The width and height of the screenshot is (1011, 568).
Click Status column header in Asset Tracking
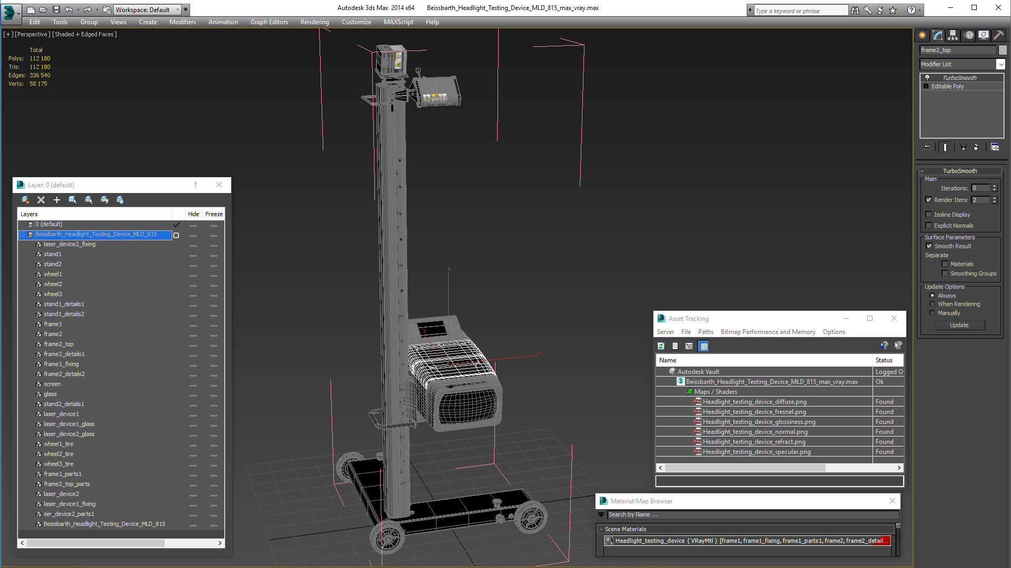[888, 360]
